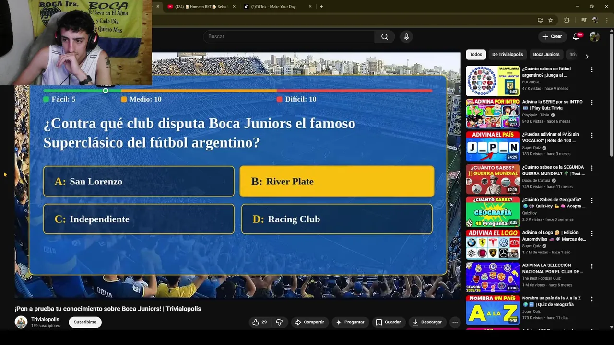614x345 pixels.
Task: Open the ADIVINA EL PAÍS thumbnail
Action: [493, 146]
